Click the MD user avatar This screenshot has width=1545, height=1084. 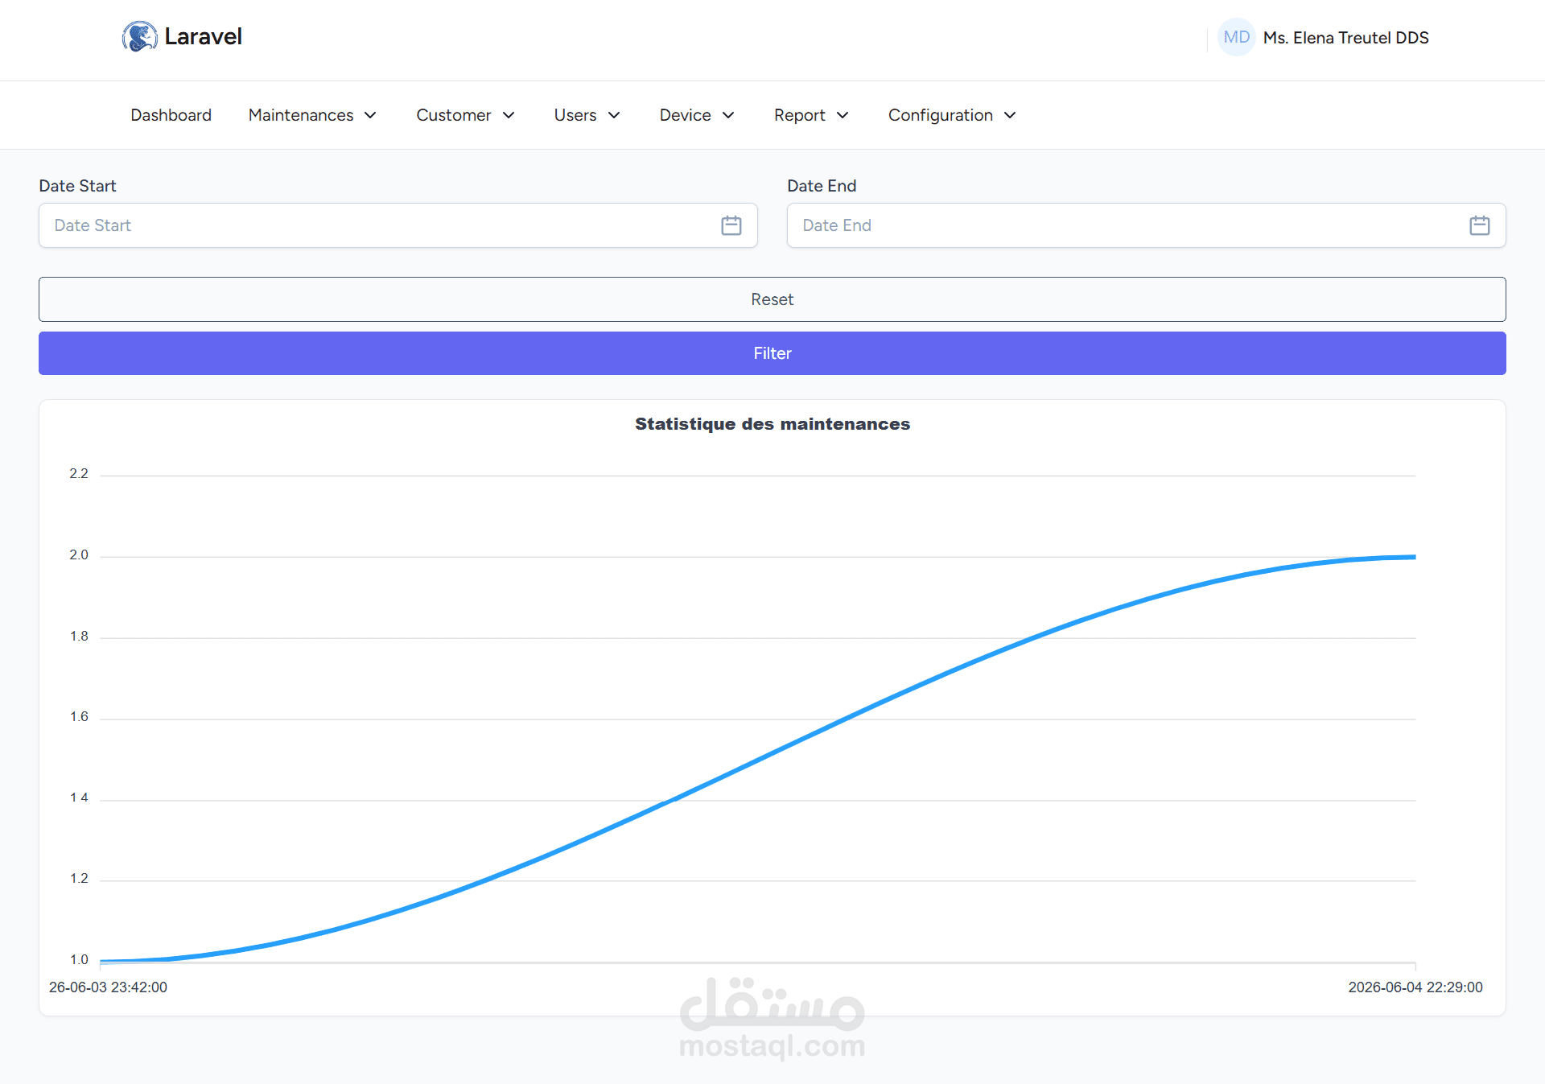coord(1236,37)
